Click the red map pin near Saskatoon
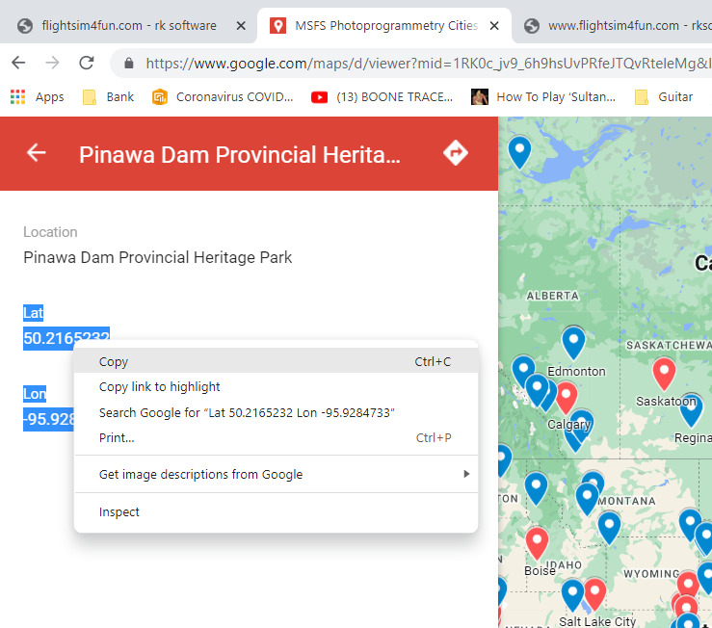The image size is (712, 628). point(664,371)
